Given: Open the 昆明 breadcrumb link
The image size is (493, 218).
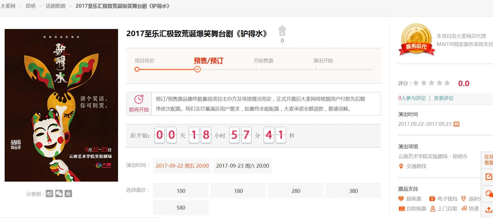Looking at the screenshot, I should 30,6.
